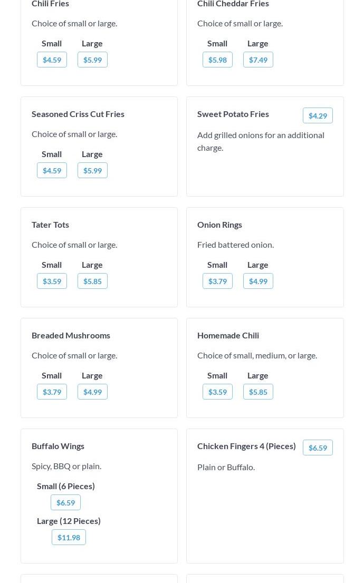Open the Chicken Fingers 4 (Pieces) title
This screenshot has width=364, height=583.
pyautogui.click(x=246, y=446)
